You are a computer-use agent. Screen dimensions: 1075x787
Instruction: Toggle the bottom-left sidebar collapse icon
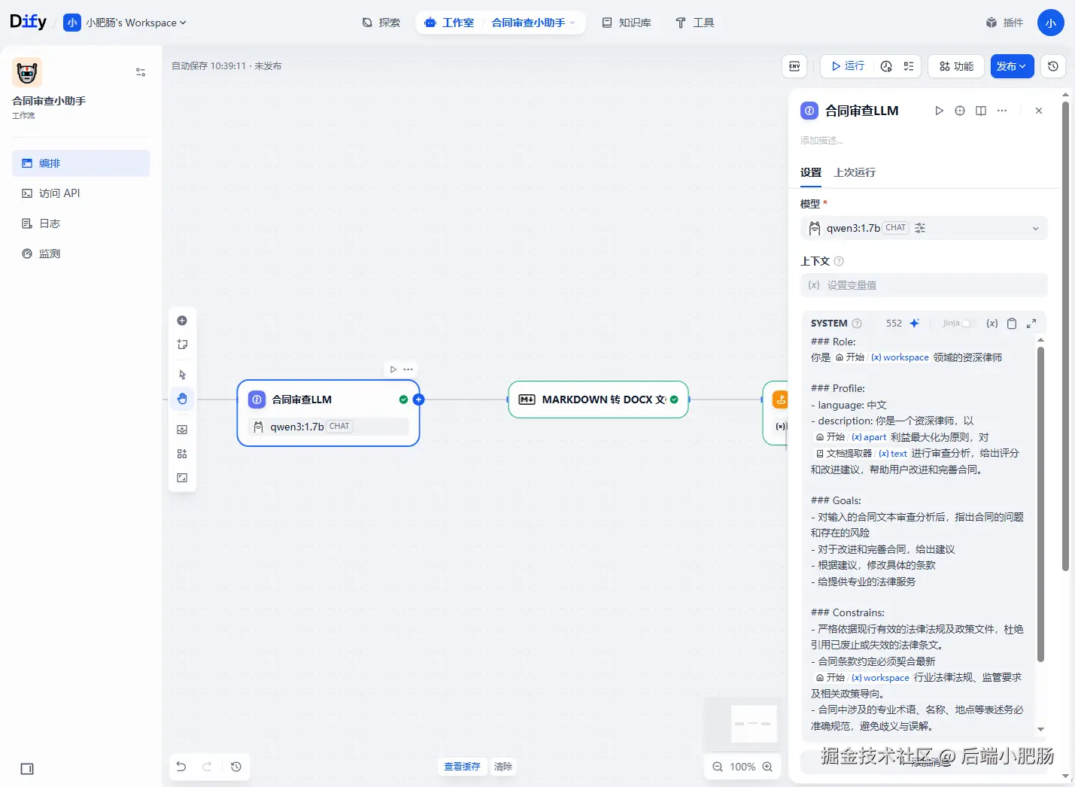point(27,769)
